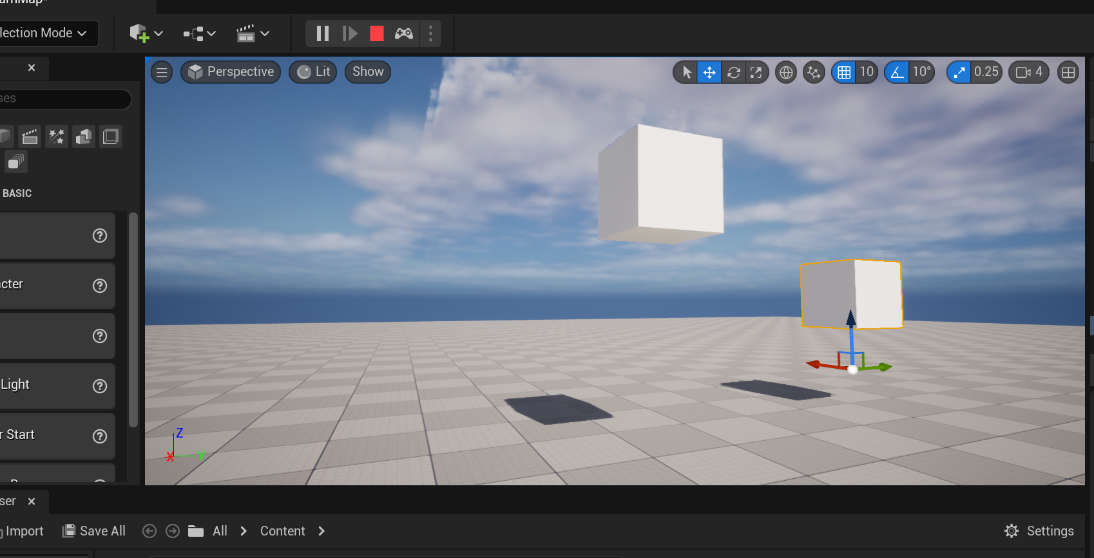The width and height of the screenshot is (1094, 558).
Task: Change scale snap value 0.25
Action: coord(986,72)
